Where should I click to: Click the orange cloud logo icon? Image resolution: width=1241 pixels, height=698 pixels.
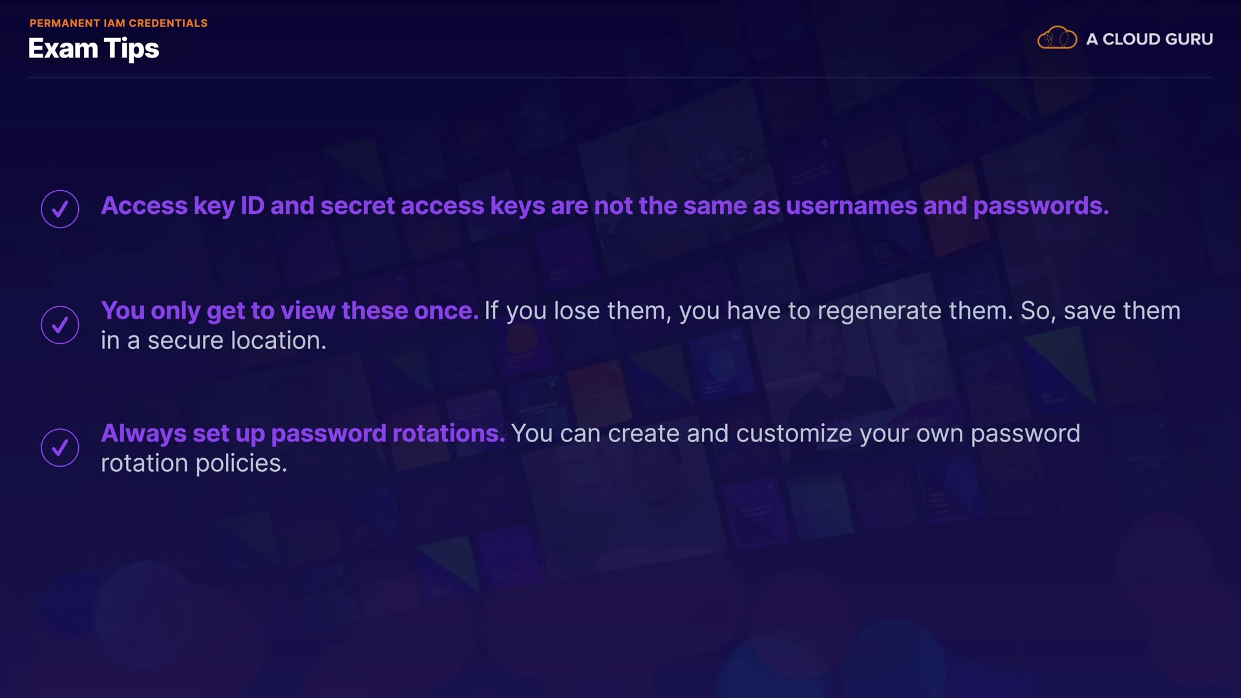point(1057,39)
